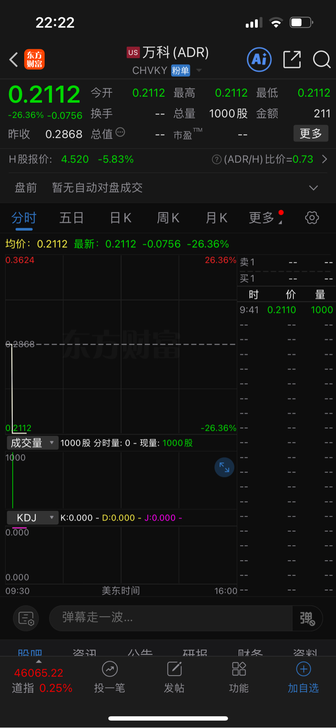Open the 更多 chart period dropdown

[266, 218]
